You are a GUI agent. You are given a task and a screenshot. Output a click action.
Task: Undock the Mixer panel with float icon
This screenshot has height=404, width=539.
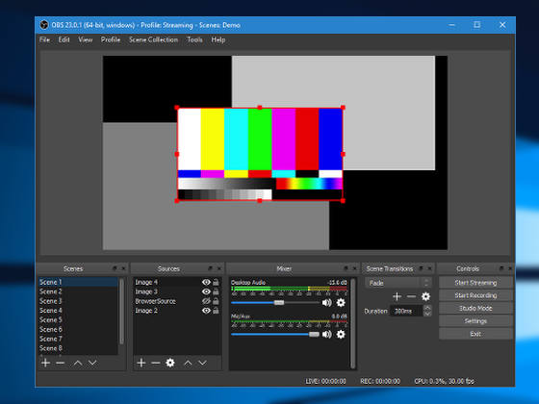[x=346, y=268]
